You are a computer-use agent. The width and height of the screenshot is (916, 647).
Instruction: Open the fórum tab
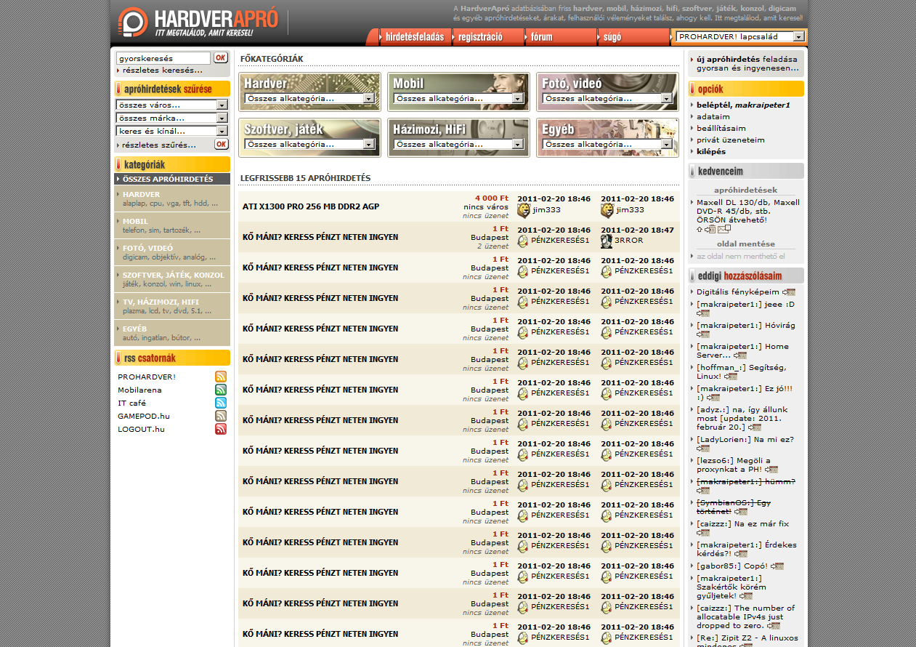561,37
